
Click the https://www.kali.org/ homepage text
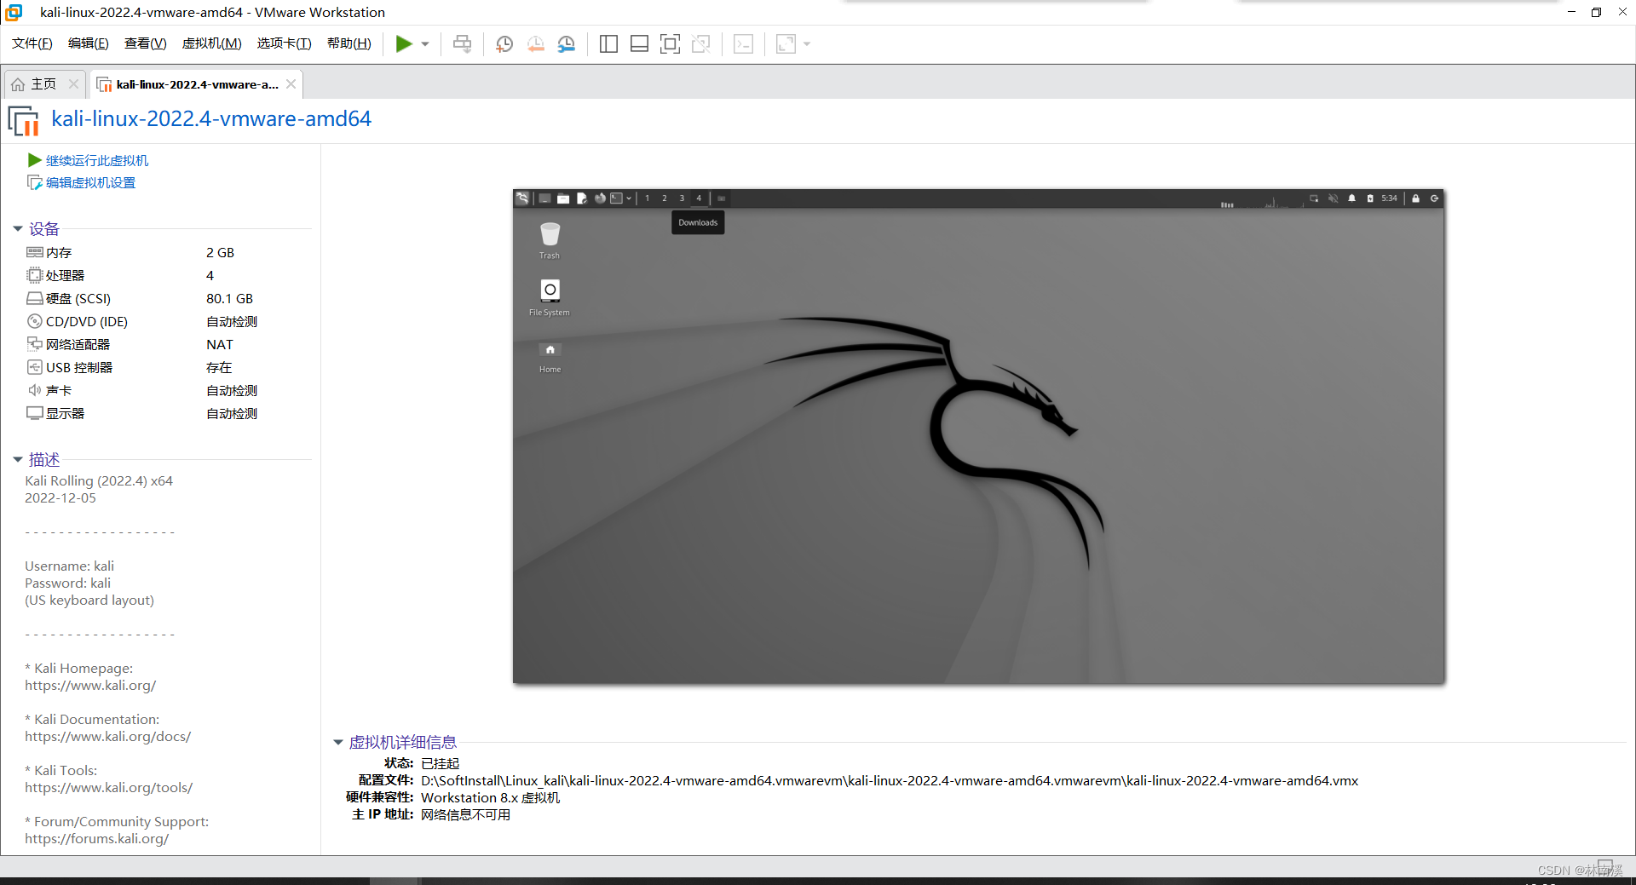point(90,685)
